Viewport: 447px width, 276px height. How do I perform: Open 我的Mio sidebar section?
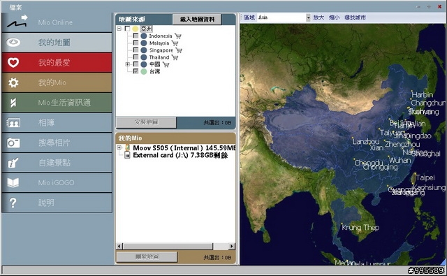(57, 82)
